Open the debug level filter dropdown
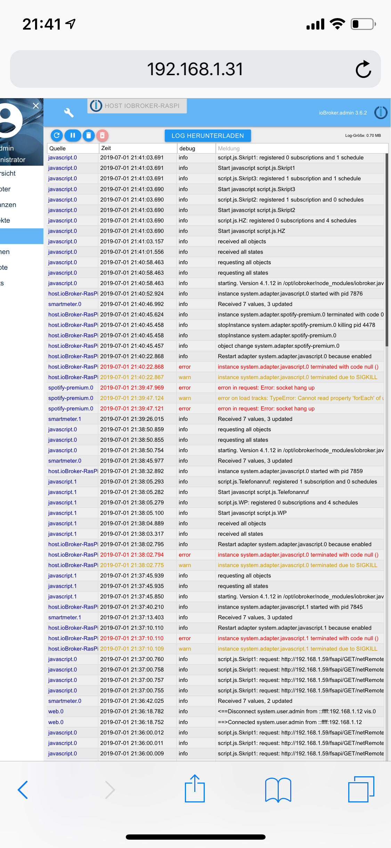The width and height of the screenshot is (391, 848). [x=196, y=148]
